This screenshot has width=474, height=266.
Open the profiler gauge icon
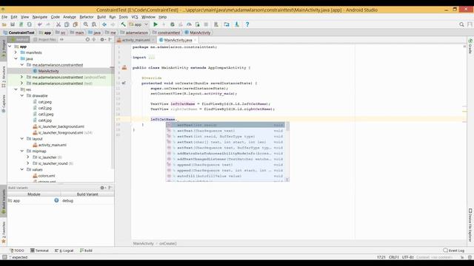tap(189, 24)
